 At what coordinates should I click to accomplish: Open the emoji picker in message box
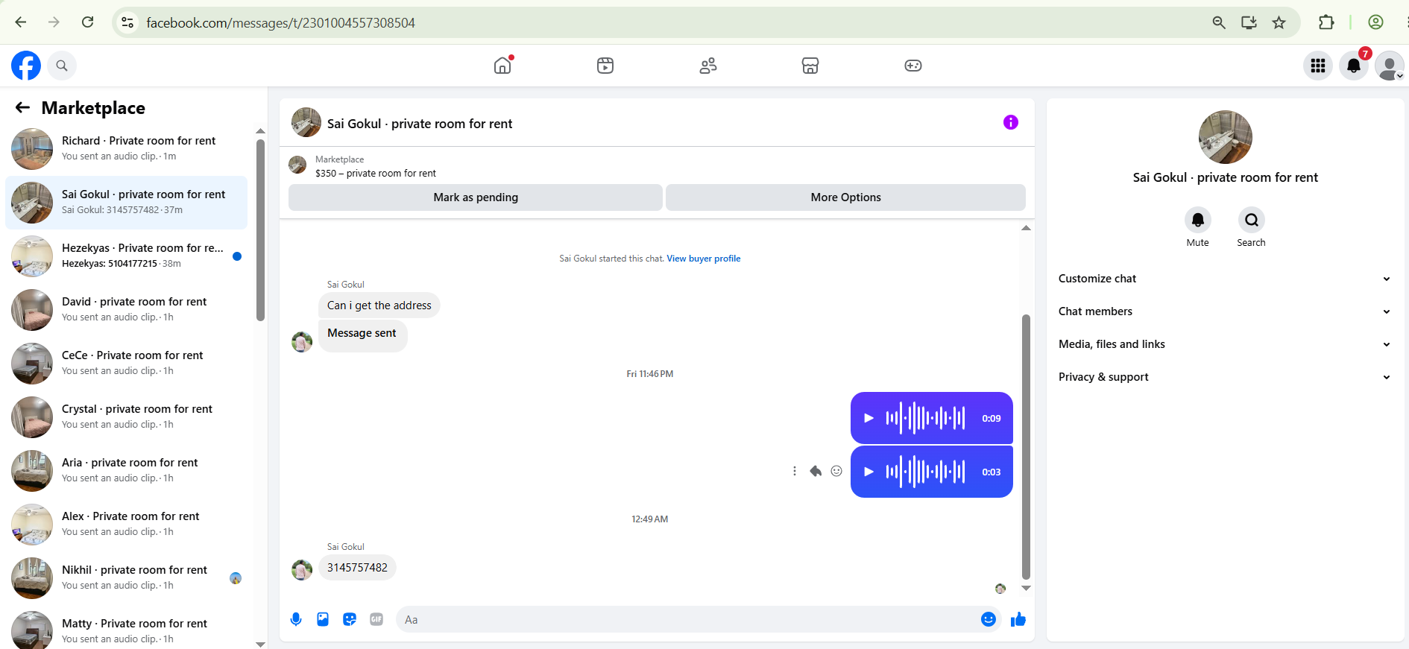click(989, 619)
